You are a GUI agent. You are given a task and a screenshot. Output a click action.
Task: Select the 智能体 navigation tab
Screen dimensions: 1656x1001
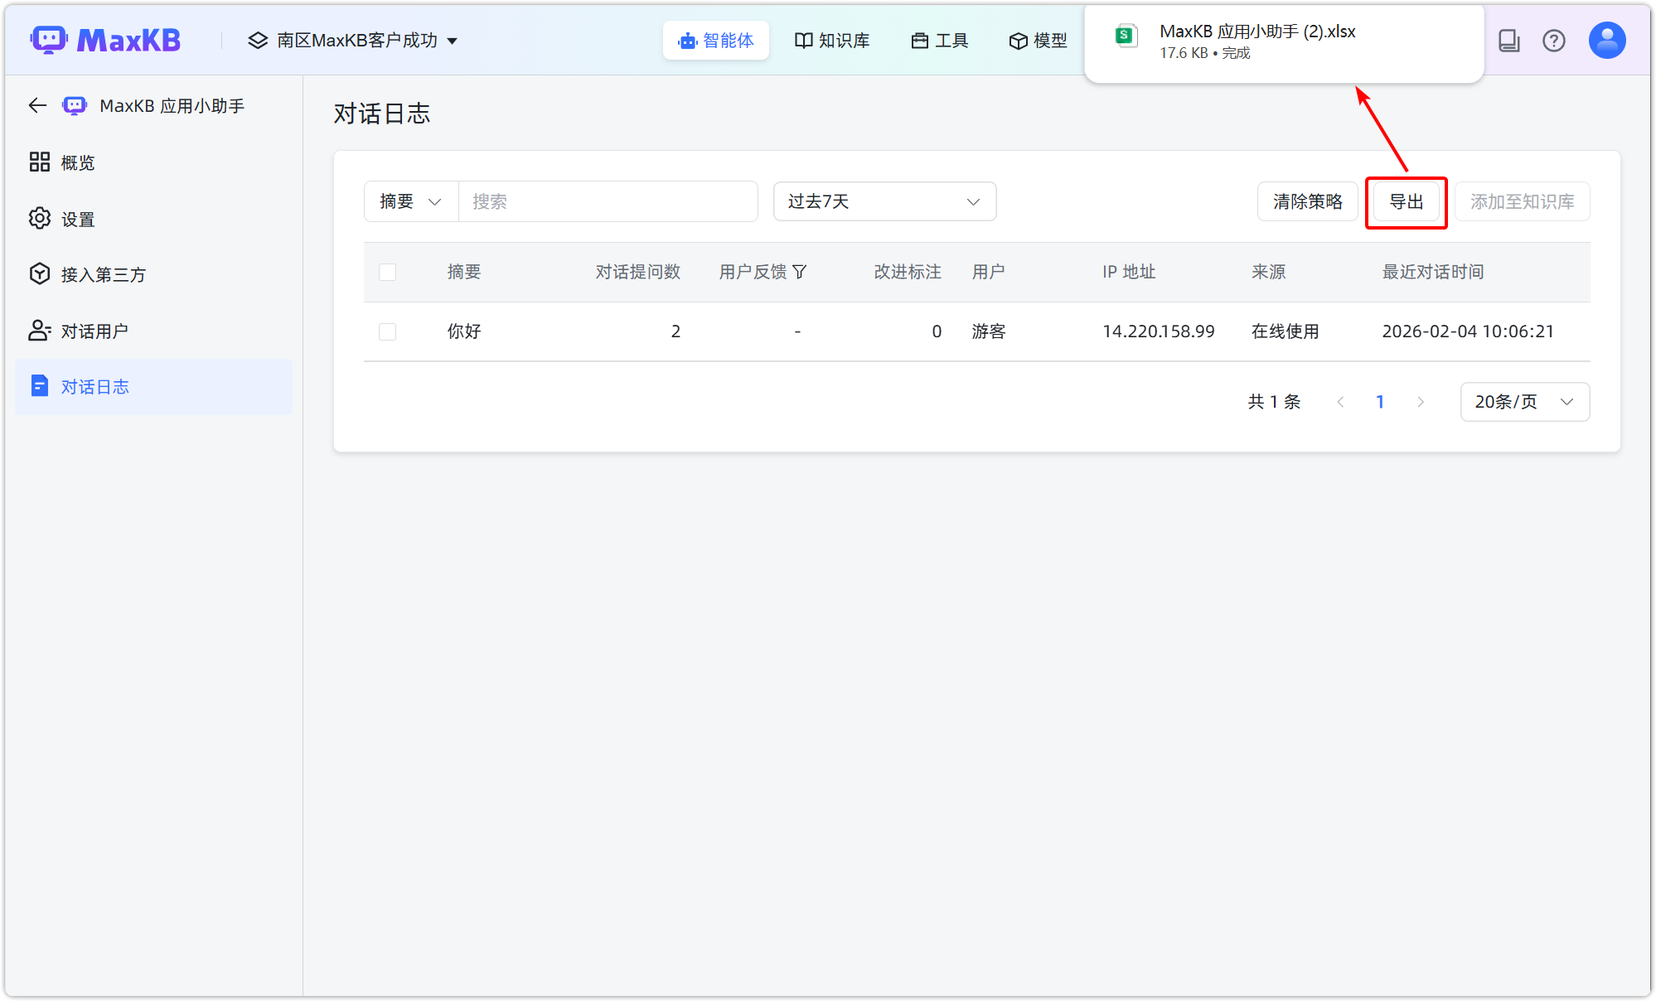(715, 40)
